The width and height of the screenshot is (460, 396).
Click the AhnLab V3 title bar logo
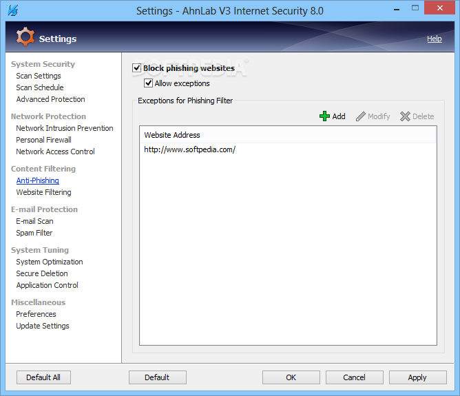click(x=12, y=10)
